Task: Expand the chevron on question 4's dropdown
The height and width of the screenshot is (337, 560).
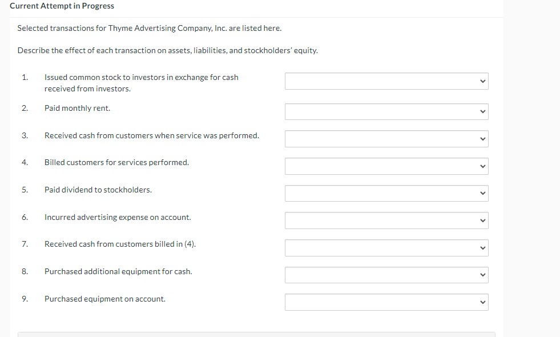Action: [x=482, y=166]
